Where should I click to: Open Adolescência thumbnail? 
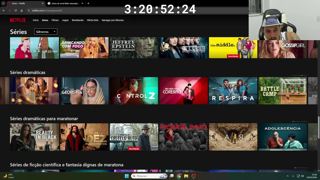coord(282,137)
